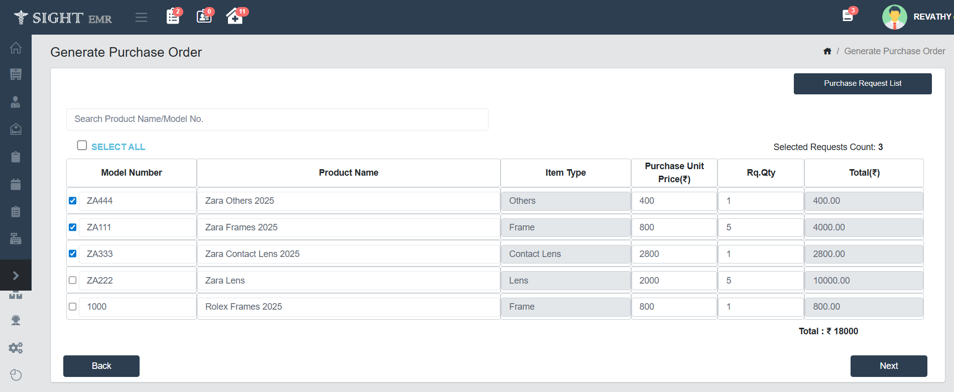Open the headset support icon in sidebar
954x392 pixels.
(x=16, y=320)
